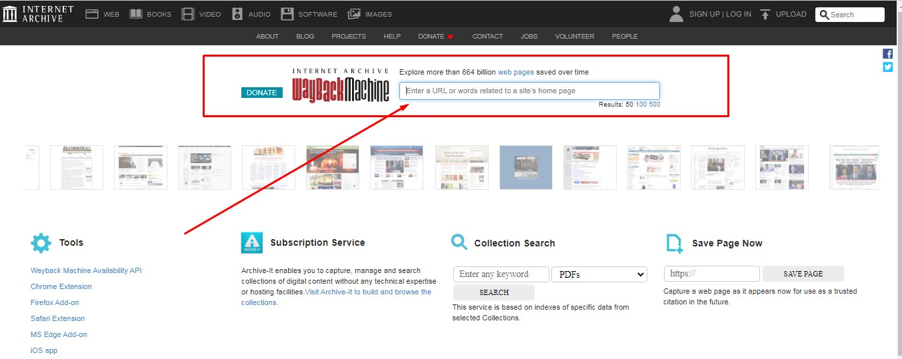This screenshot has height=359, width=902.
Task: Open the Audio speaker icon
Action: point(237,14)
